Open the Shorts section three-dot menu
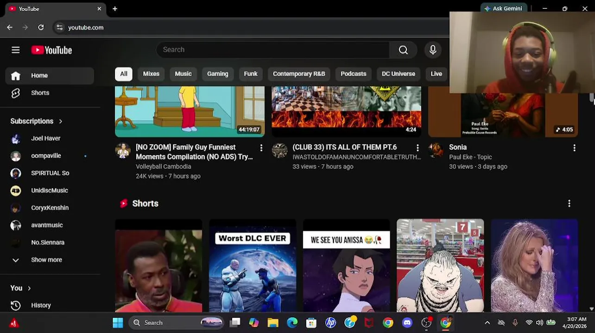Viewport: 595px width, 333px height. 569,203
